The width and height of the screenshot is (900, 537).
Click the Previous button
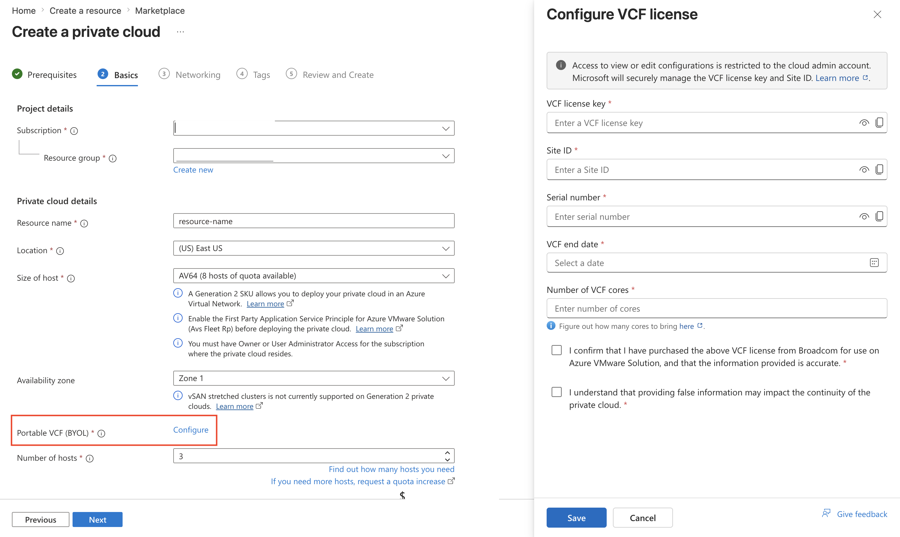click(41, 519)
